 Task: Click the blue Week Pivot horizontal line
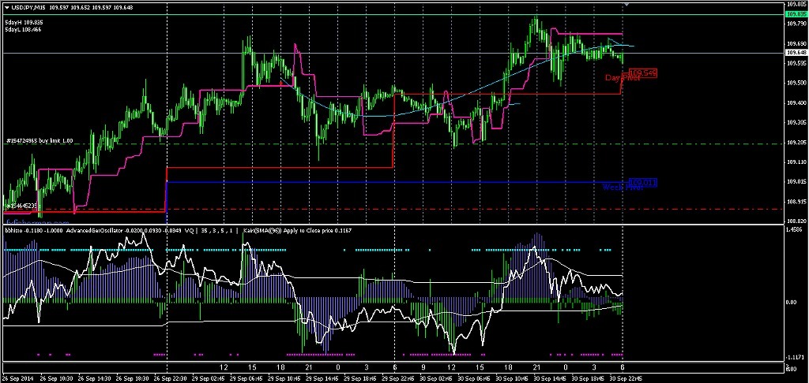(395, 182)
